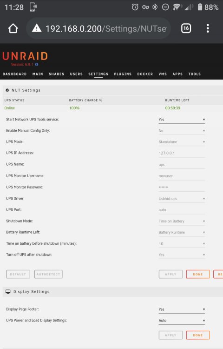Click the UPS Monitor Password field
This screenshot has height=349, width=223.
click(182, 188)
